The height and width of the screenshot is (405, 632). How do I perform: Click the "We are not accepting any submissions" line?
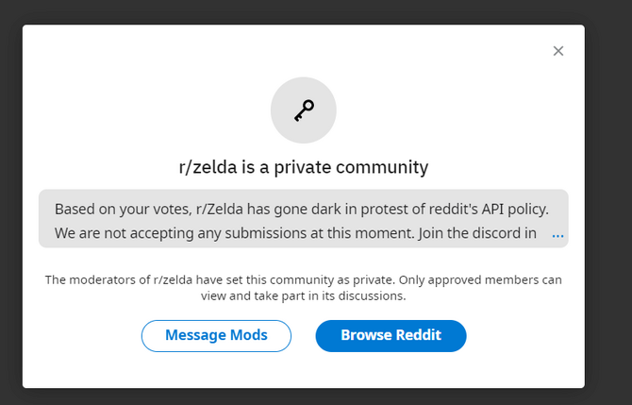point(295,233)
